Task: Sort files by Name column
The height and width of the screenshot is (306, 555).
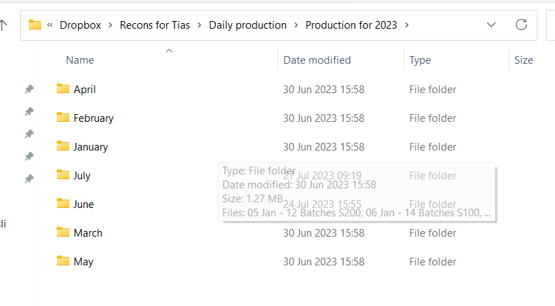Action: coord(80,60)
